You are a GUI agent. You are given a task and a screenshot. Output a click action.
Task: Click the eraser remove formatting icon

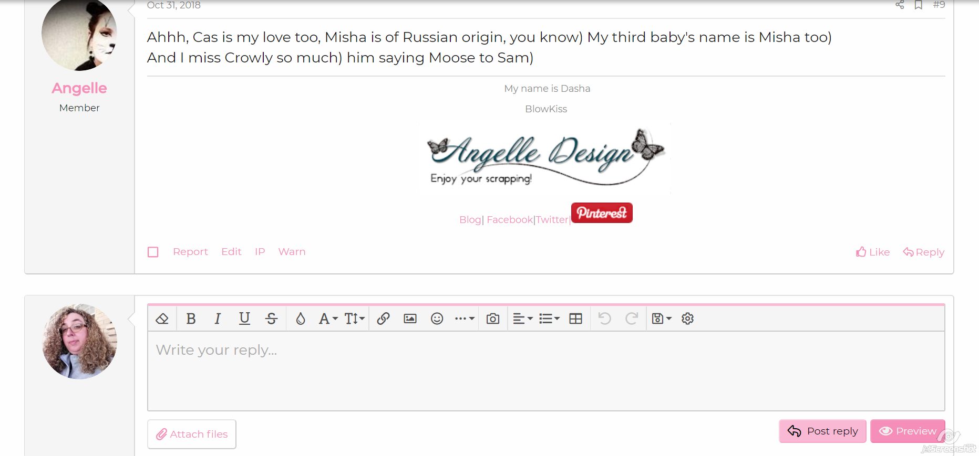click(x=162, y=319)
